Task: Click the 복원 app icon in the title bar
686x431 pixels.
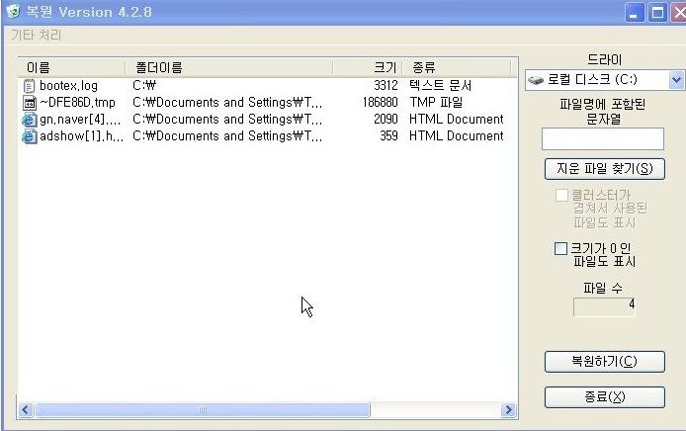Action: (13, 11)
